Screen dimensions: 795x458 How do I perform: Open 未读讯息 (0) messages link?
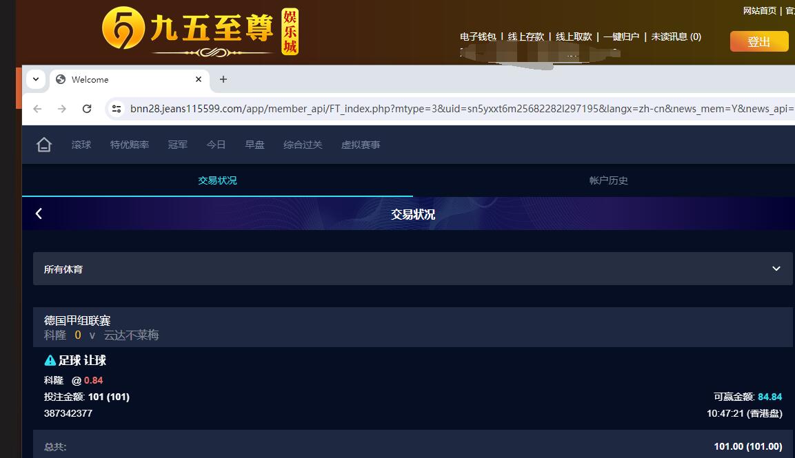(676, 37)
